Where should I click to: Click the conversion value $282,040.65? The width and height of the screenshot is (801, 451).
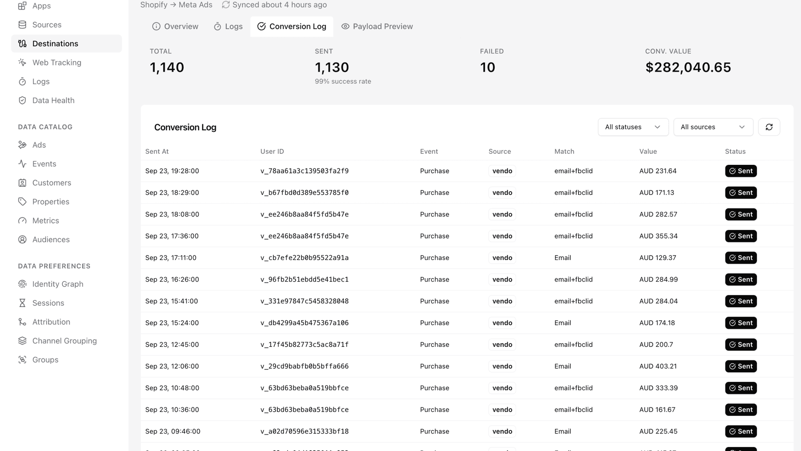pos(688,67)
